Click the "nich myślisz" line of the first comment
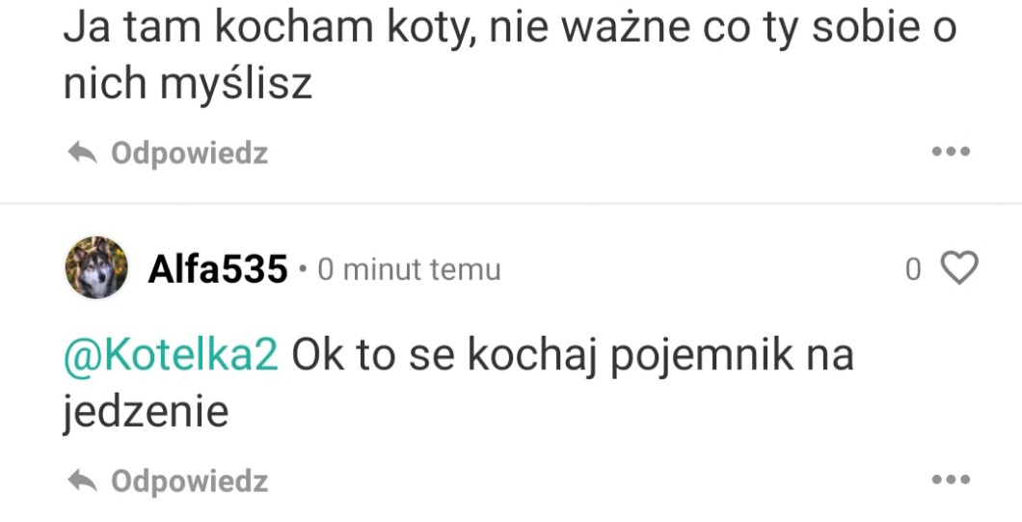This screenshot has height=522, width=1022. coord(188,86)
